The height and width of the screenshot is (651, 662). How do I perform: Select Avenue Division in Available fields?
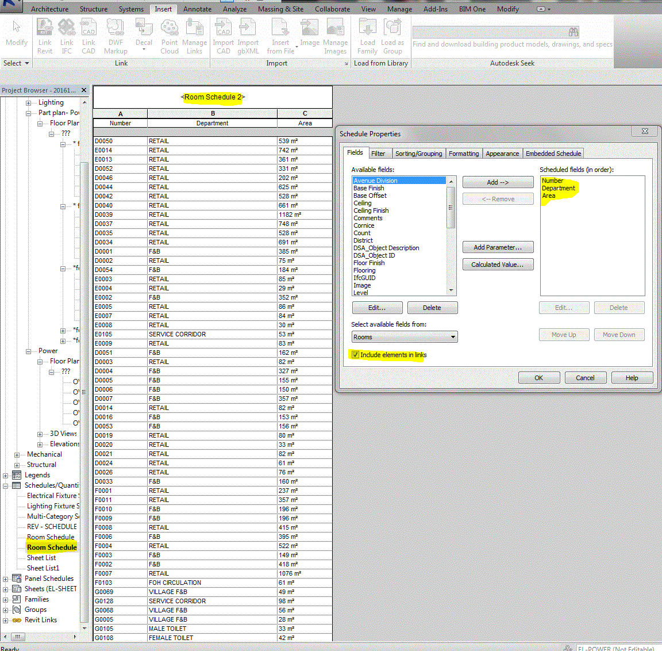(399, 181)
